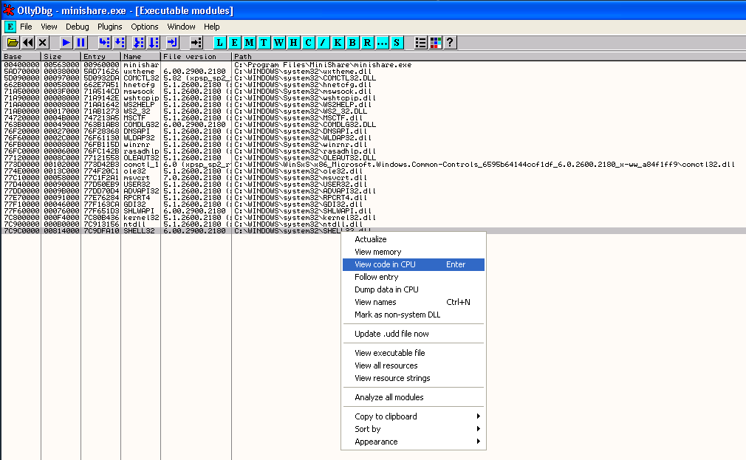The height and width of the screenshot is (460, 746).
Task: Open Run trace with ellipsis button
Action: point(382,43)
